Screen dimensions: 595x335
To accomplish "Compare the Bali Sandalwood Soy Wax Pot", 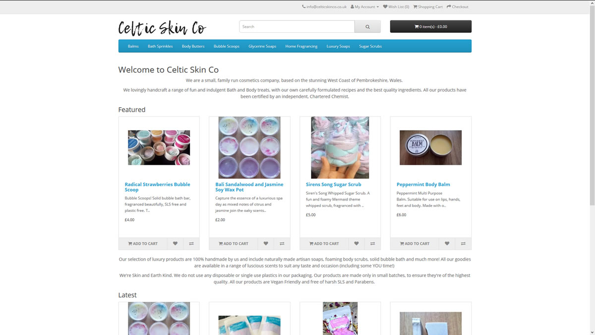I will click(x=282, y=244).
